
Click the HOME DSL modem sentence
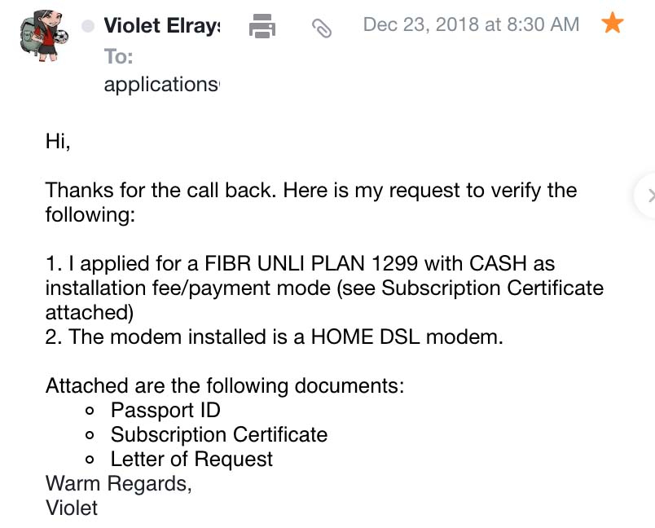(275, 337)
